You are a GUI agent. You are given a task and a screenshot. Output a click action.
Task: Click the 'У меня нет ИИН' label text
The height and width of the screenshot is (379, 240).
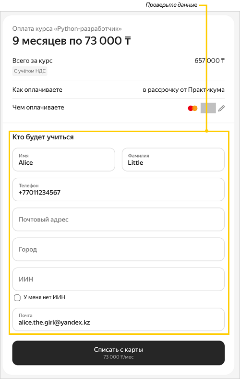coord(45,297)
